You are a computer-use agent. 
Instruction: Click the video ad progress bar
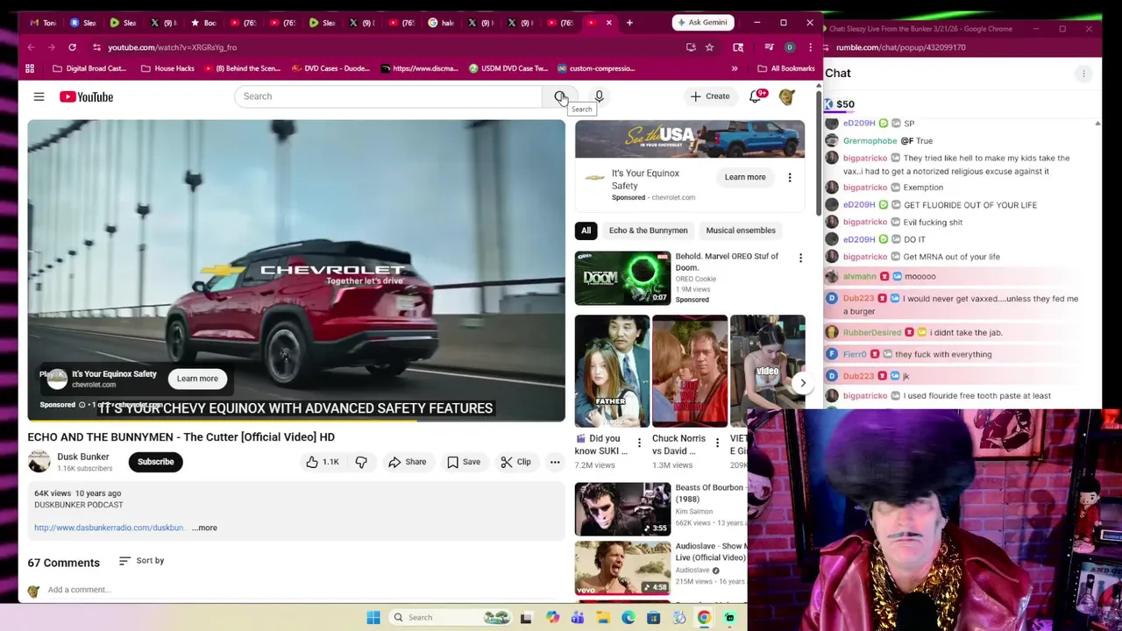(x=296, y=421)
